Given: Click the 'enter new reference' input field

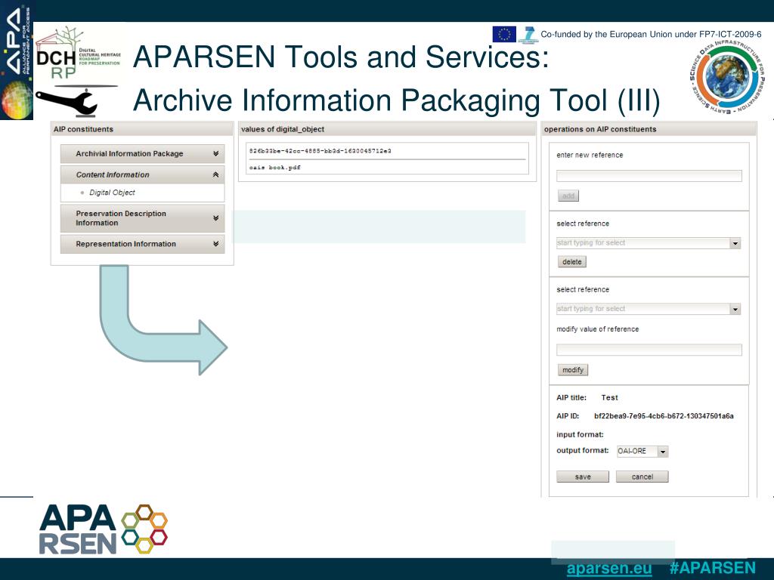Looking at the screenshot, I should coord(649,175).
